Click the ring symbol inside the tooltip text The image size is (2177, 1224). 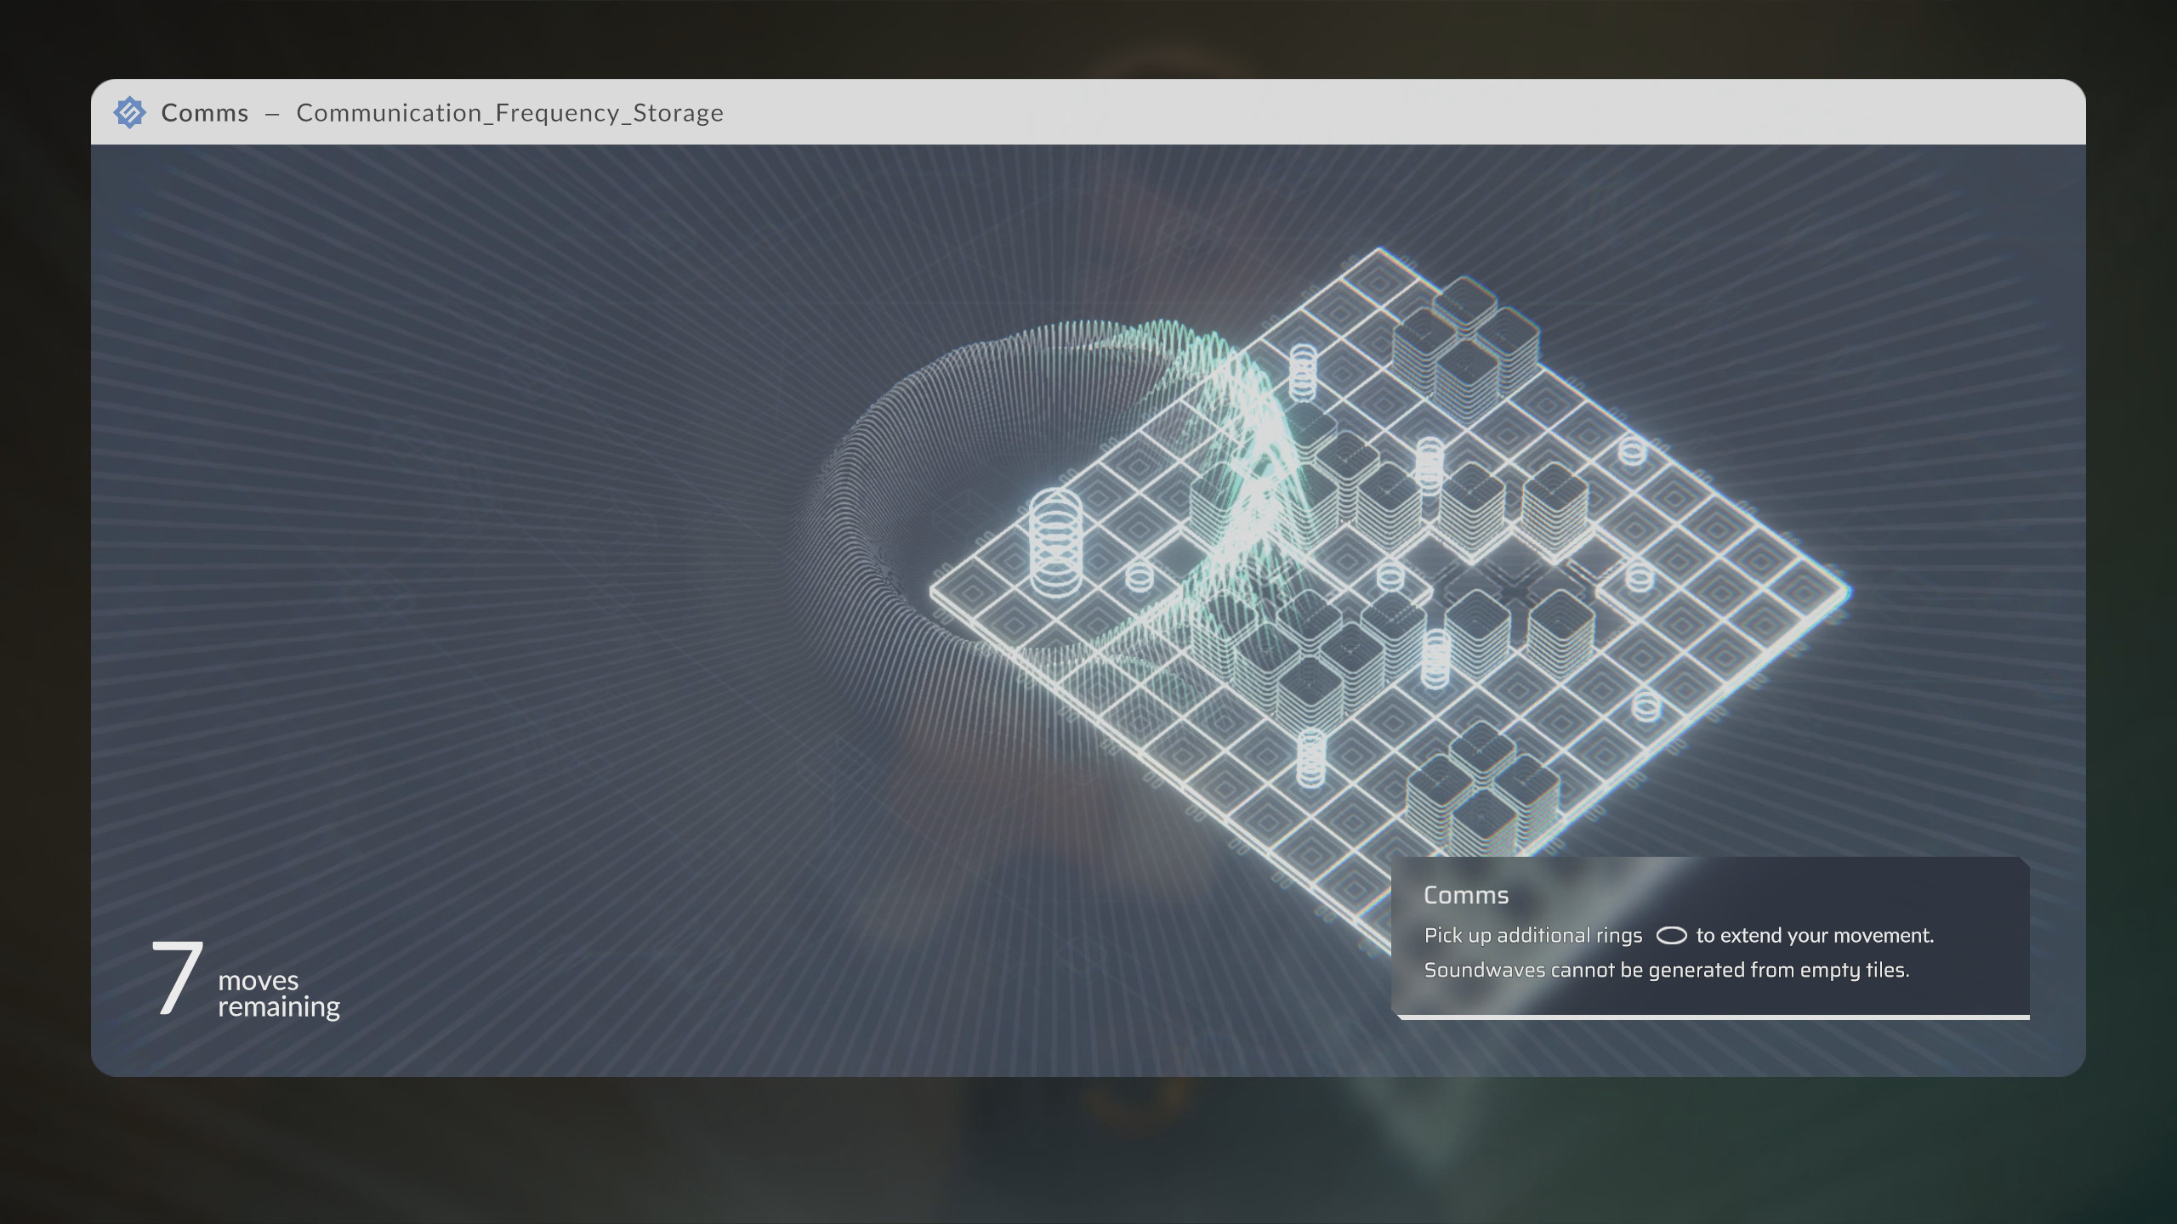click(1674, 935)
